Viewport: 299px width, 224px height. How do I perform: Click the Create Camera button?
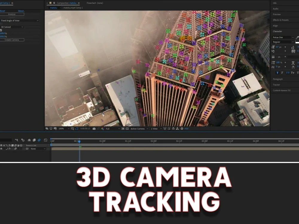[12, 40]
